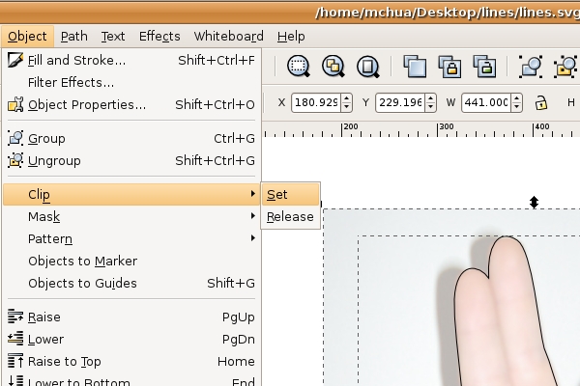Open the Whiteboard menu
Image resolution: width=580 pixels, height=386 pixels.
coord(228,37)
